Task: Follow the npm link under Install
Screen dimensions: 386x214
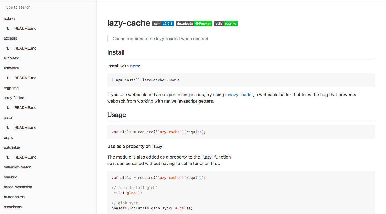Action: click(135, 66)
